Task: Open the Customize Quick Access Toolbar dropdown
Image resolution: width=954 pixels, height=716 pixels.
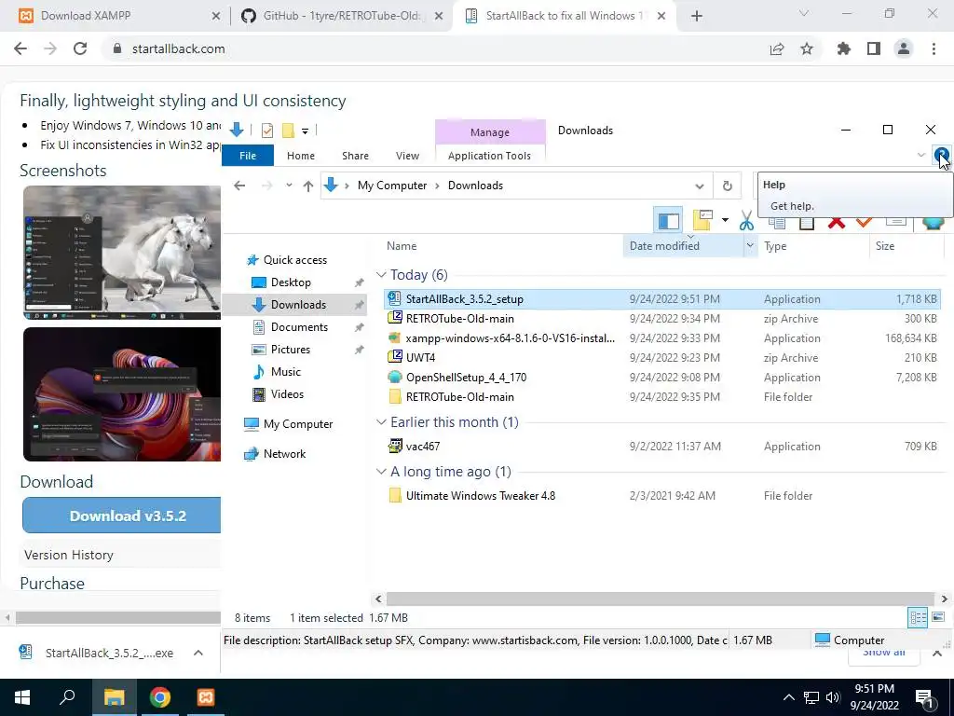Action: (305, 131)
